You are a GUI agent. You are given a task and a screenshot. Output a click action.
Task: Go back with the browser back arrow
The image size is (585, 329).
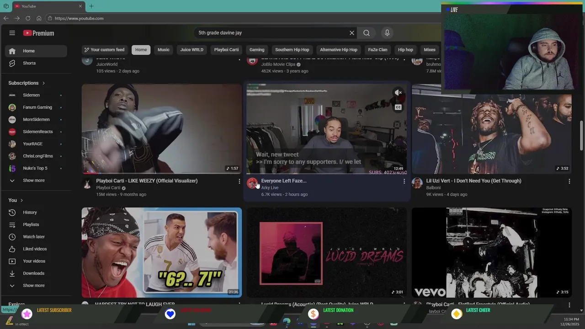pos(6,18)
